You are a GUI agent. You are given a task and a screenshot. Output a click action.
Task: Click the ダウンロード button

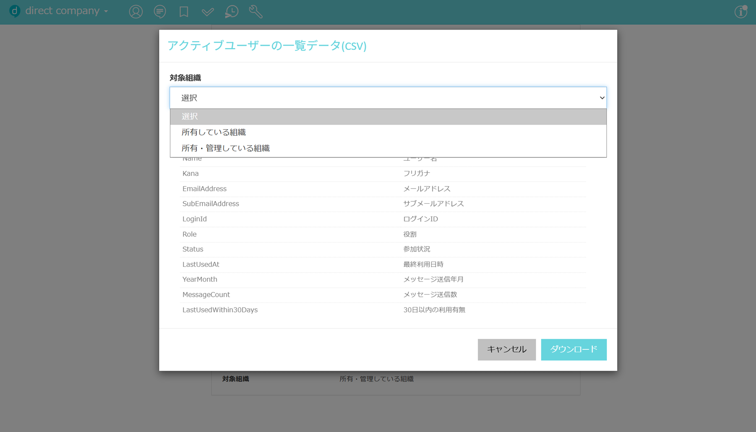pos(573,349)
